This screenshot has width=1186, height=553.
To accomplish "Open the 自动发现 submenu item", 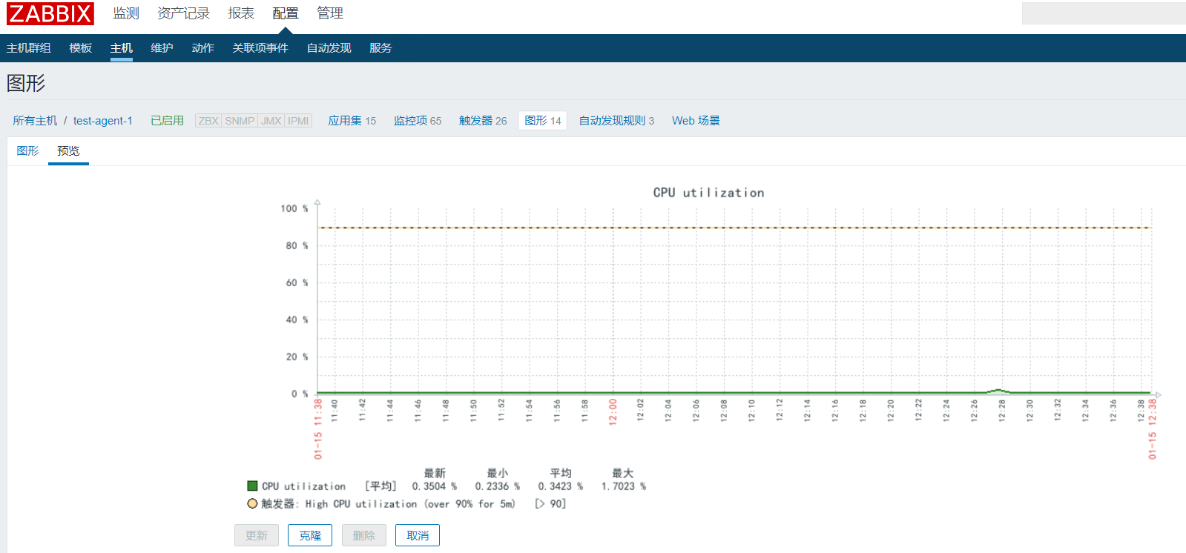I will (x=329, y=48).
